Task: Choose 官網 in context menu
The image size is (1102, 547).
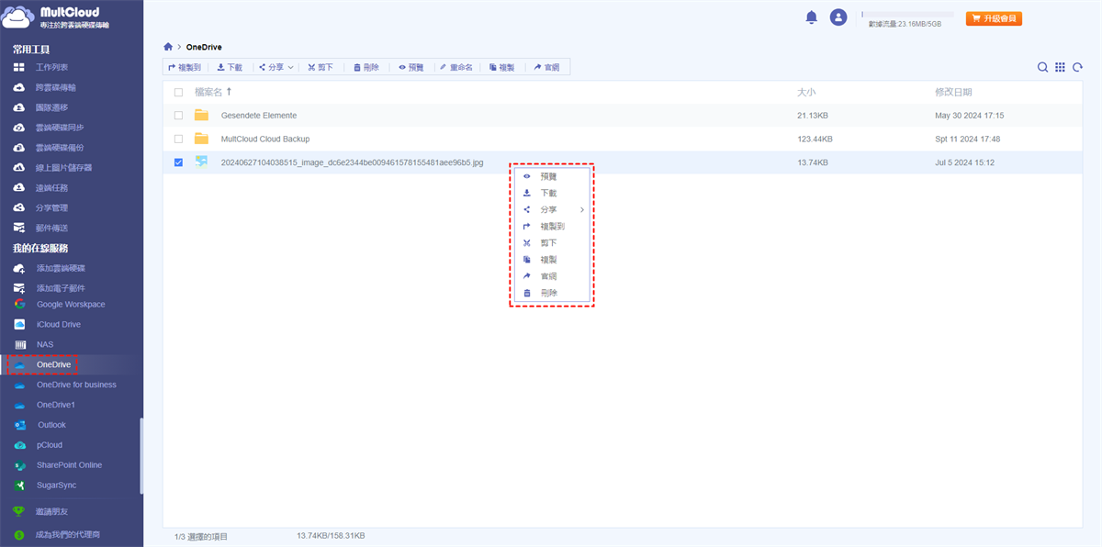Action: (551, 276)
